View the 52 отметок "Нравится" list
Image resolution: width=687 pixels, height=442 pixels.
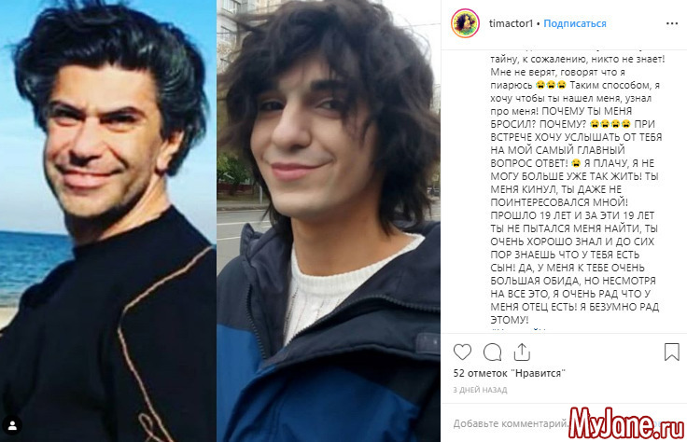click(x=509, y=373)
